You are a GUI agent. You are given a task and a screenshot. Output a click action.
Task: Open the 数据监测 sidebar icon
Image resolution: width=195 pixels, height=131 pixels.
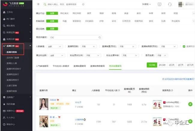4,32
